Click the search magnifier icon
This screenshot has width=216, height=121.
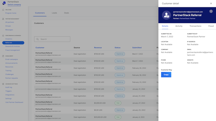[x=38, y=39]
